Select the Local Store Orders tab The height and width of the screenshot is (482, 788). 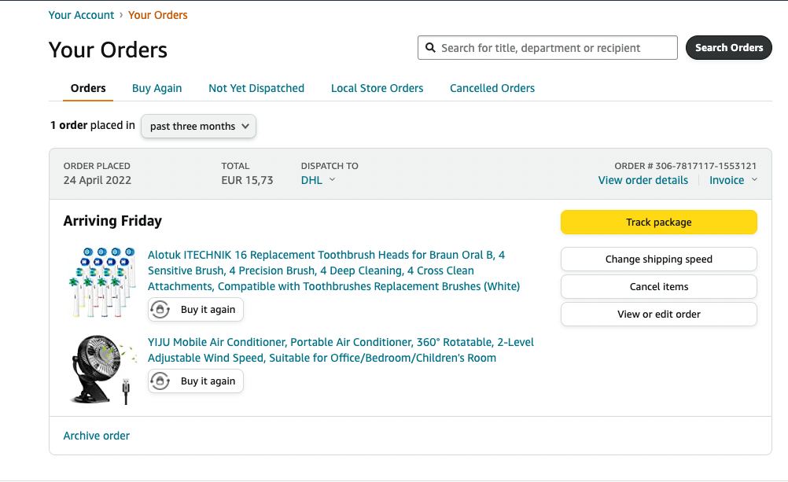coord(377,88)
